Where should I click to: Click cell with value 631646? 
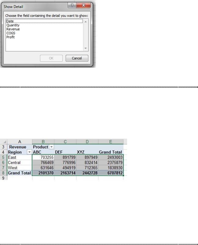43,168
